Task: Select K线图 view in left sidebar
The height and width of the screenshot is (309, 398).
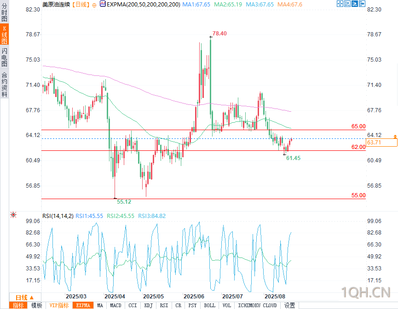Action: pos(4,35)
